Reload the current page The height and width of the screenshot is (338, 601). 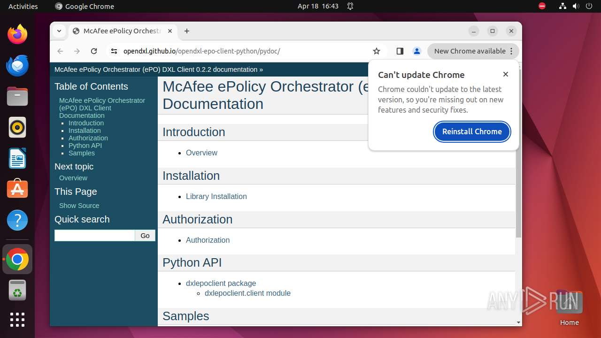click(94, 51)
